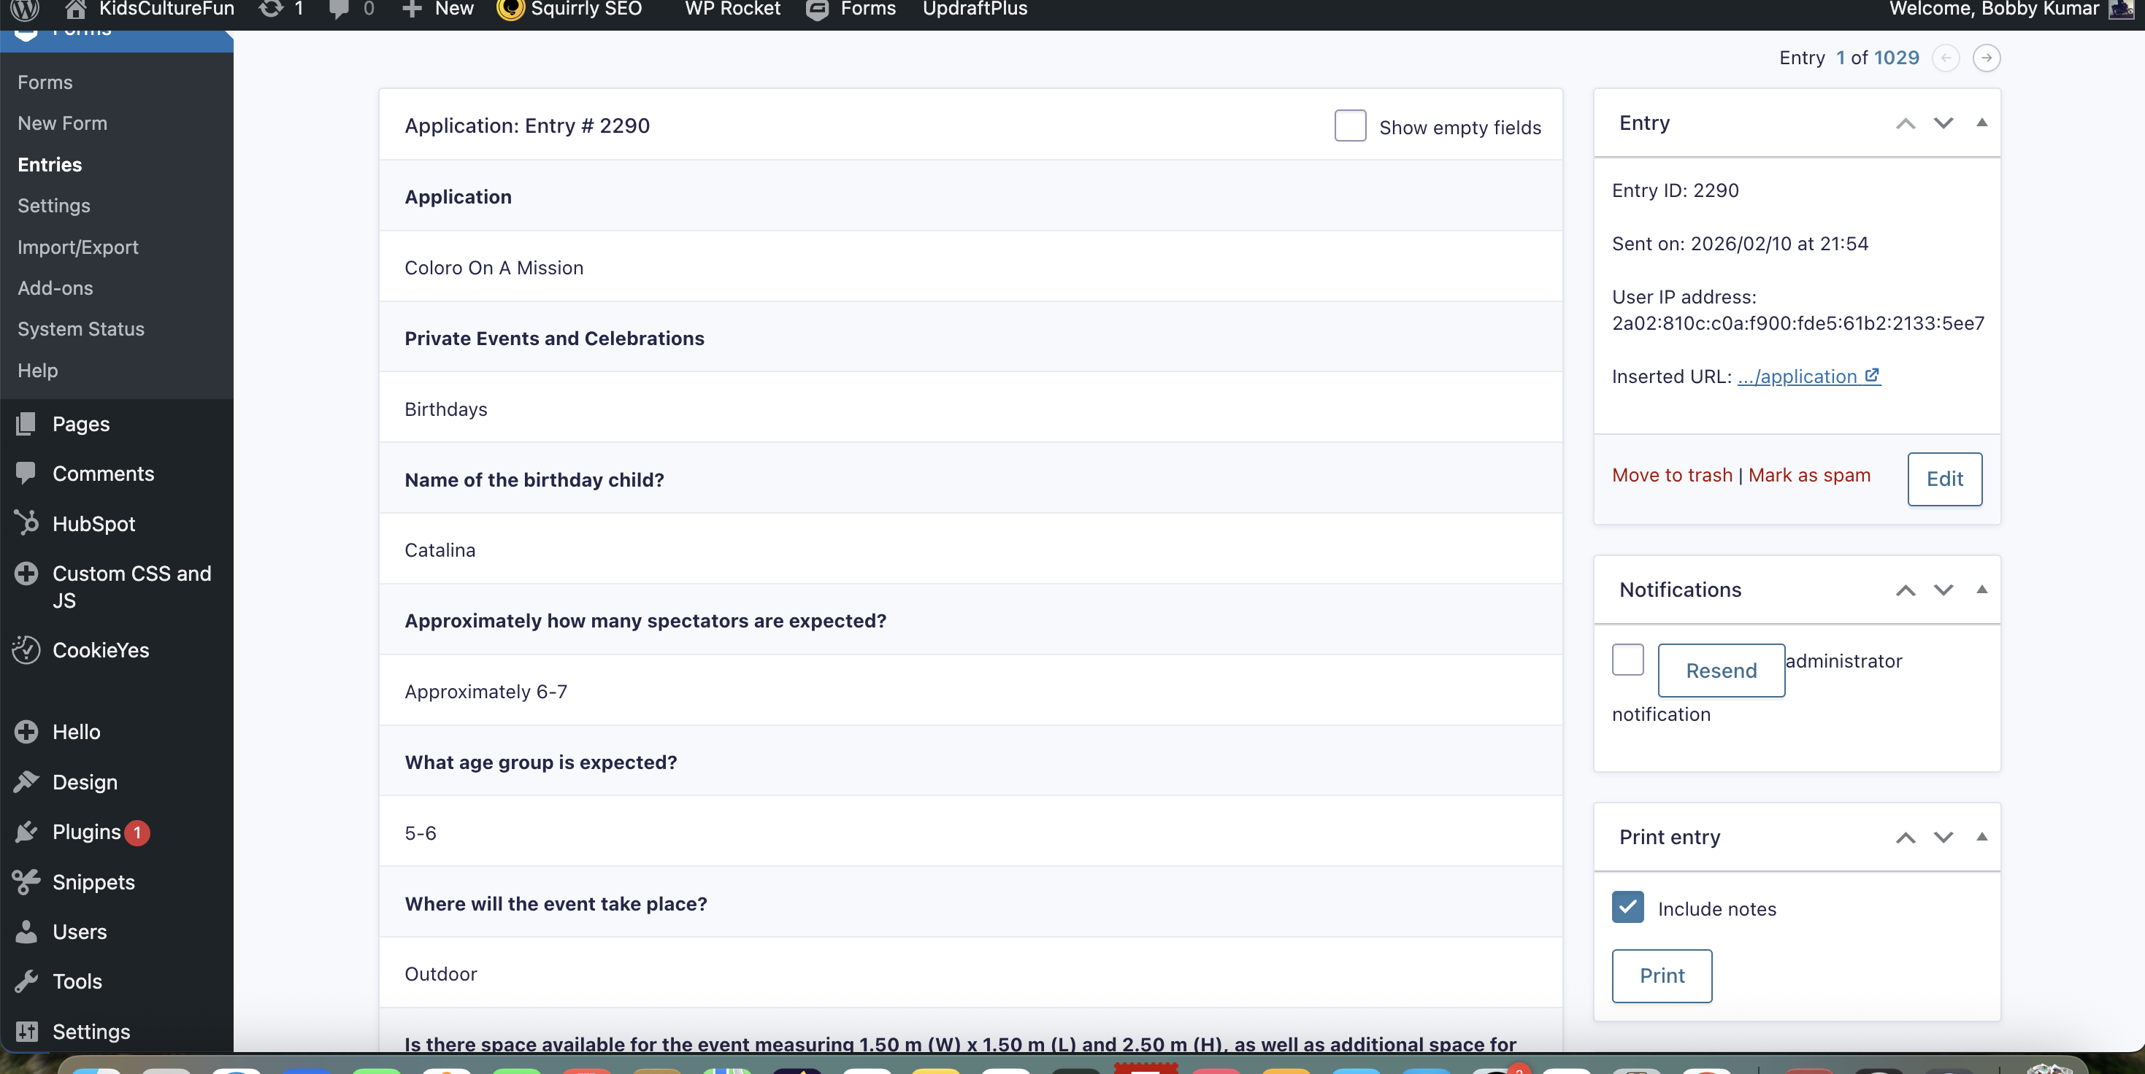Open Snippets from the sidebar
This screenshot has height=1074, width=2145.
(x=93, y=882)
